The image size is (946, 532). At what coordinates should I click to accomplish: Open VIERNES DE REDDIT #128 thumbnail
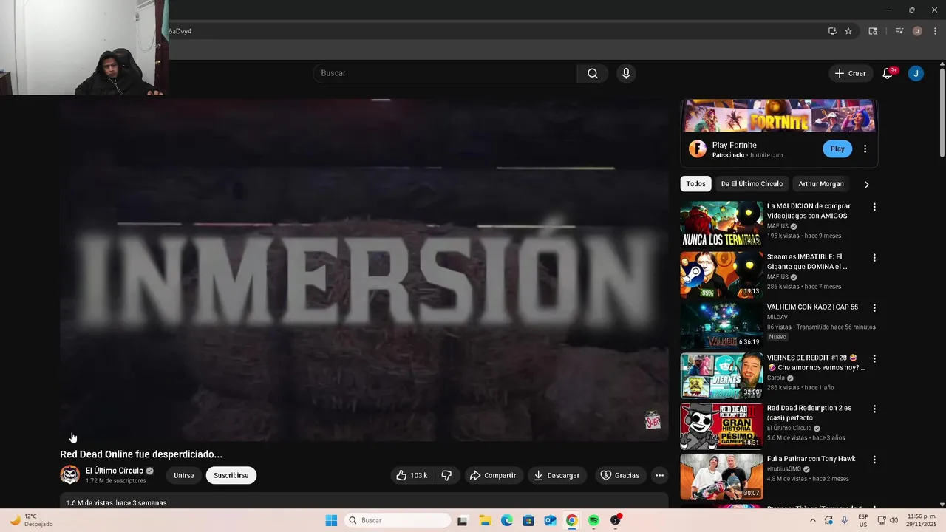pyautogui.click(x=721, y=376)
